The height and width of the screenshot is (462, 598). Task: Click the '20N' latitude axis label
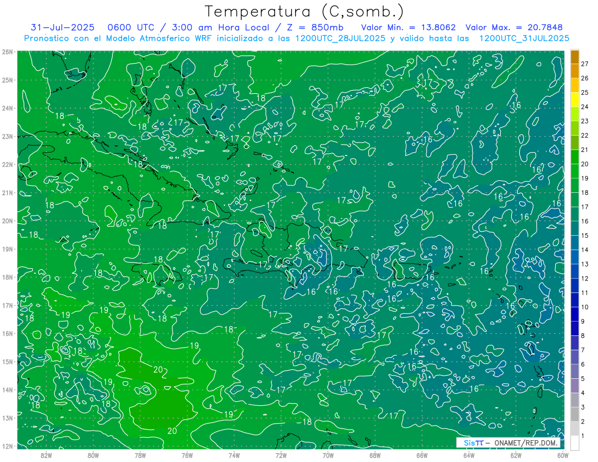[x=7, y=221]
